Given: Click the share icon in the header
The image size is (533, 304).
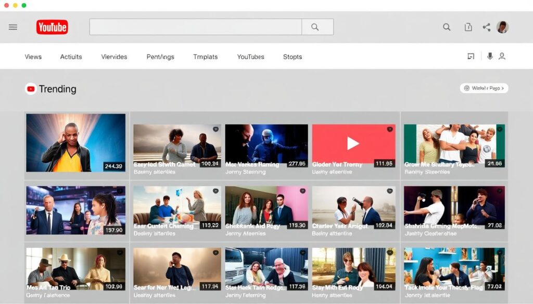Looking at the screenshot, I should pyautogui.click(x=487, y=27).
